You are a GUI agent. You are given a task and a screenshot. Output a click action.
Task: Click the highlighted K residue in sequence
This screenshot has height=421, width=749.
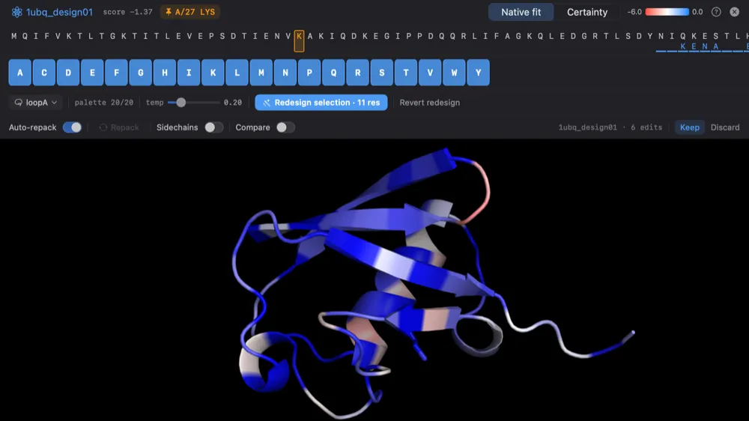pyautogui.click(x=299, y=40)
